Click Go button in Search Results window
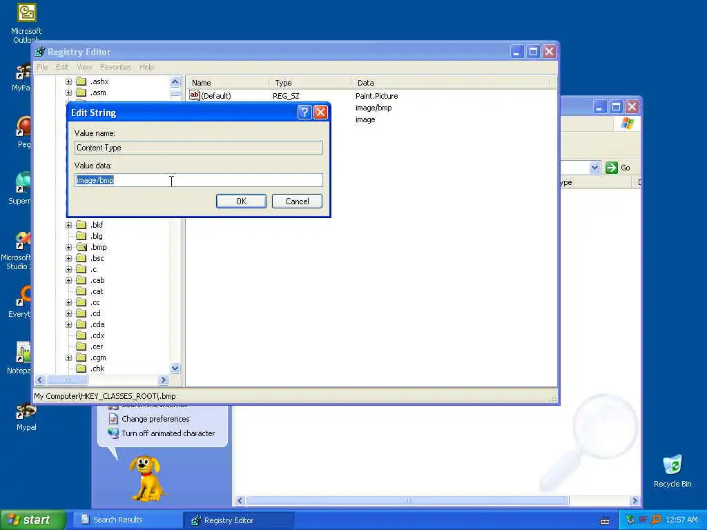This screenshot has width=707, height=530. click(x=618, y=168)
